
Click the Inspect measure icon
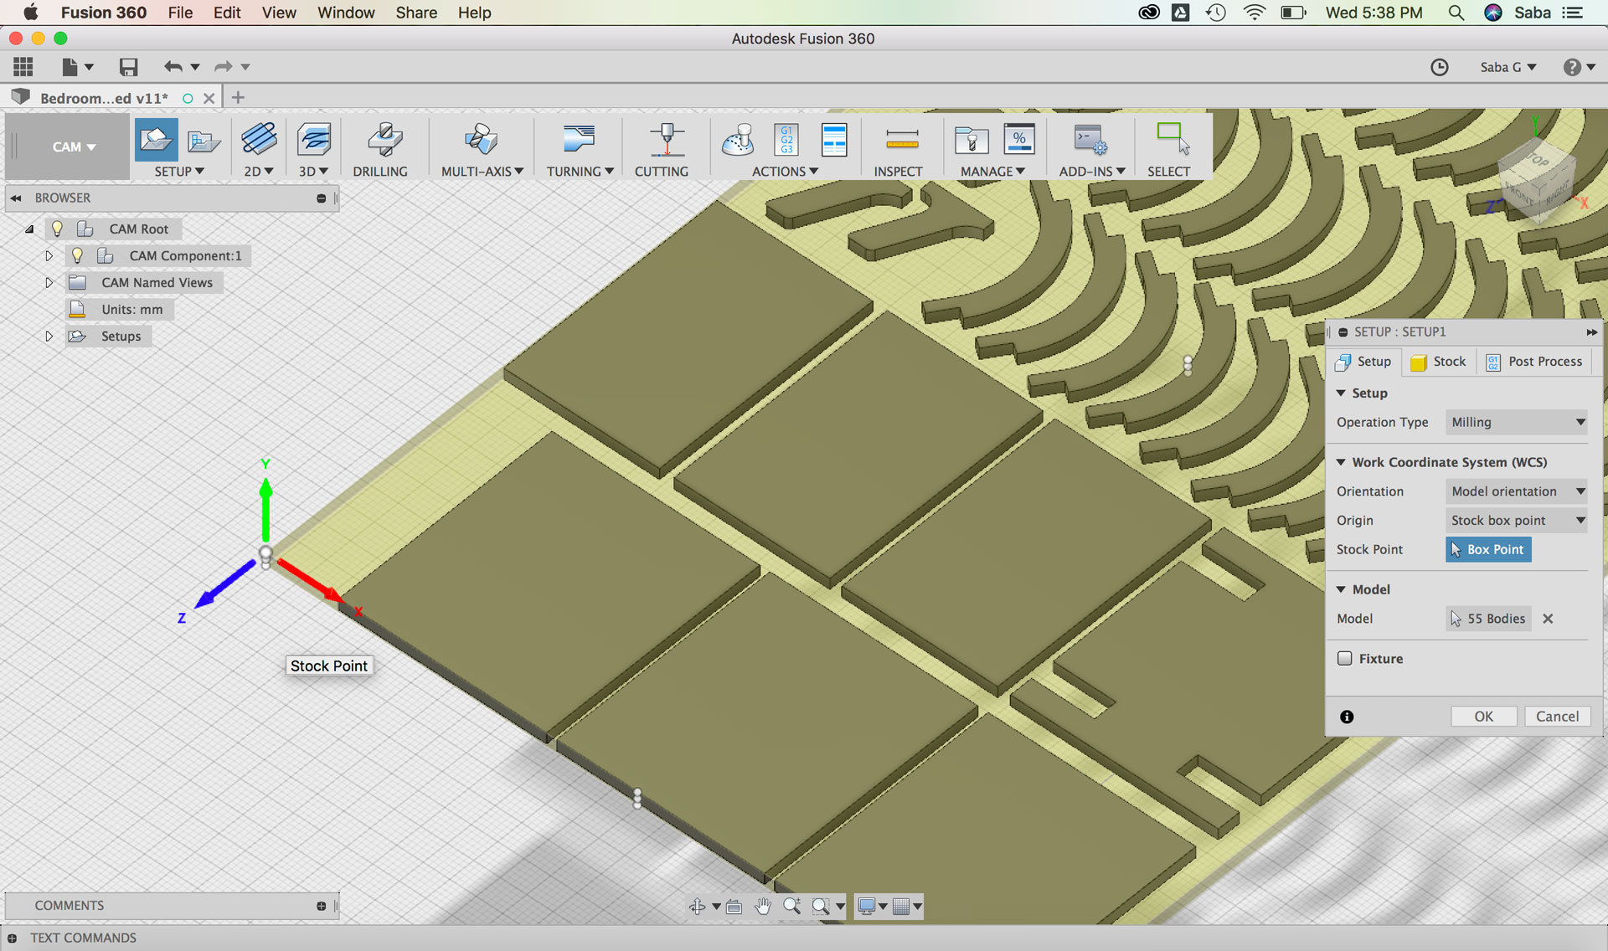(901, 139)
